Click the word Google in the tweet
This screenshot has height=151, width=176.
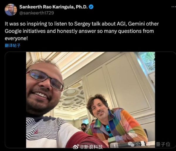pyautogui.click(x=13, y=31)
